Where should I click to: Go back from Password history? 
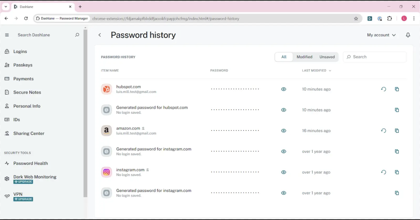[x=100, y=35]
